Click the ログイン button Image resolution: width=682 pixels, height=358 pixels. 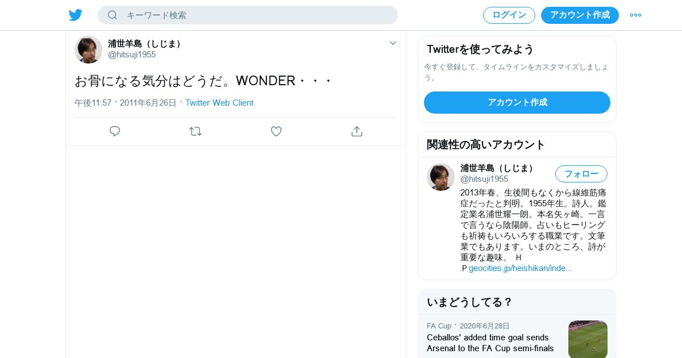tap(509, 15)
